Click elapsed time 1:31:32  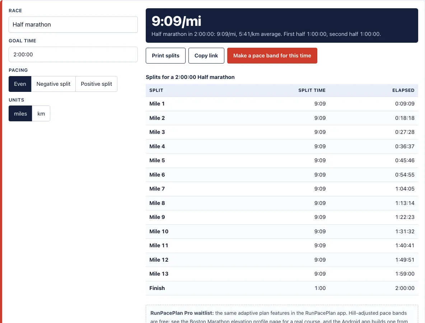(x=405, y=231)
